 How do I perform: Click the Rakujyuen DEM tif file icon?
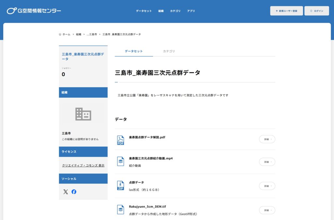[121, 210]
